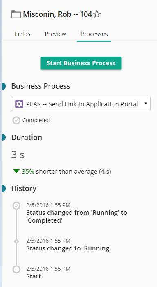Click the teal bullet beside Duration heading
The height and width of the screenshot is (287, 157).
(4, 137)
